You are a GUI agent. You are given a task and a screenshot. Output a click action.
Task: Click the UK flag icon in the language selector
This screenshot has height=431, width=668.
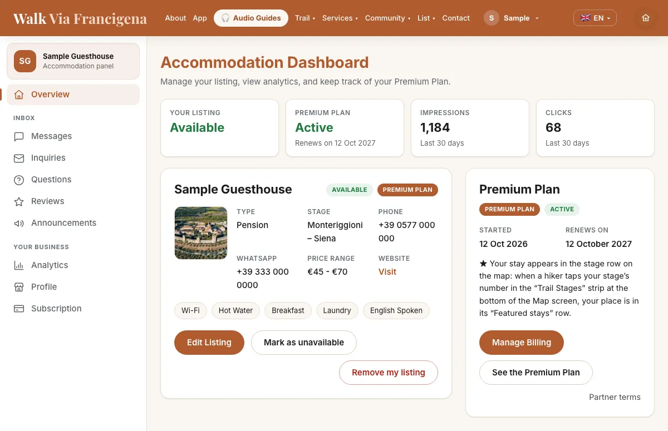[x=586, y=18]
